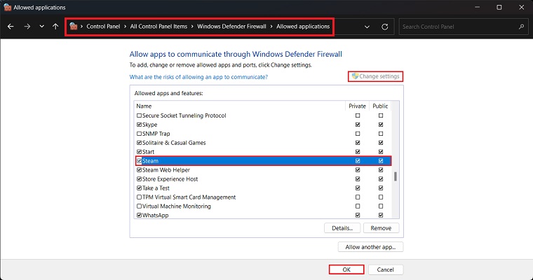Screen dimensions: 533x280
Task: Click the shield icon on Change settings
Action: [355, 76]
